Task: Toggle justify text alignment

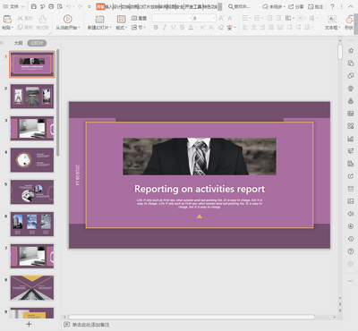Action: 271,28
